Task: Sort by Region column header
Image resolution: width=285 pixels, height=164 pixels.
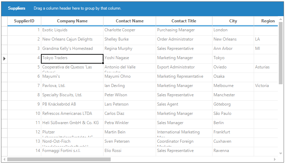Action: coord(266,21)
